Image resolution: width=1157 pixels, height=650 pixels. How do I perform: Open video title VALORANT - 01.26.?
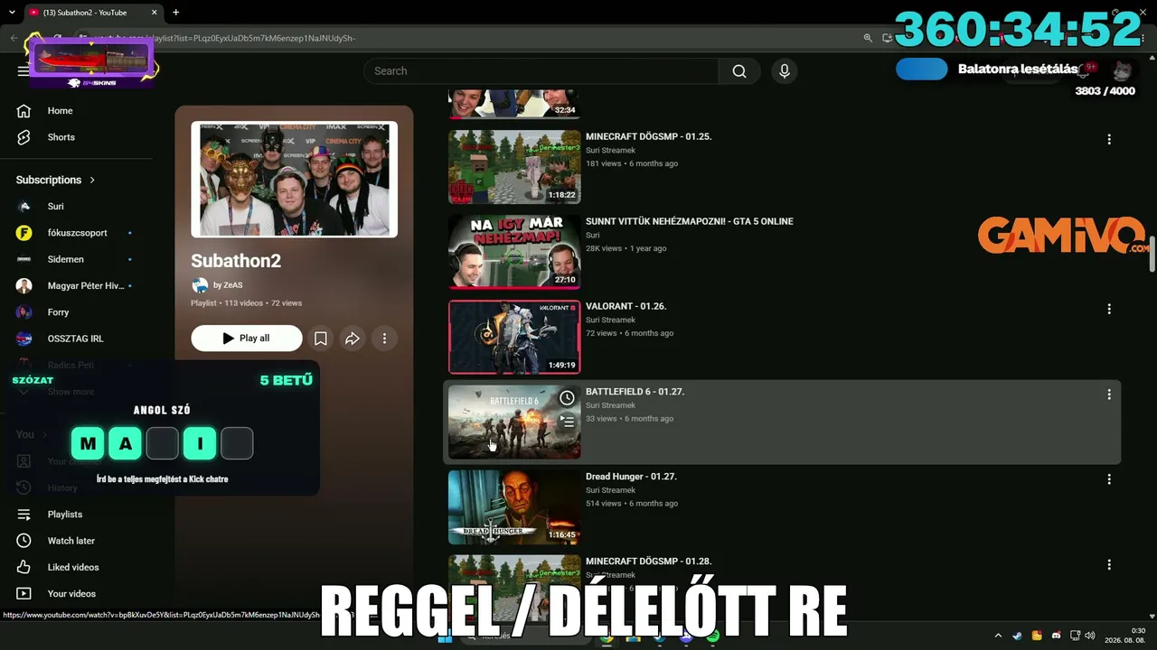[x=626, y=306]
